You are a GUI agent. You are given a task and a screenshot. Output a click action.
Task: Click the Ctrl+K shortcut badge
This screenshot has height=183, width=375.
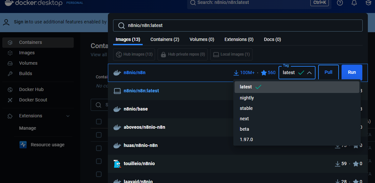(x=319, y=3)
